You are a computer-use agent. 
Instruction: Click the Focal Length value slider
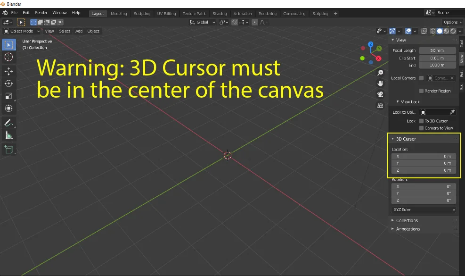[436, 50]
